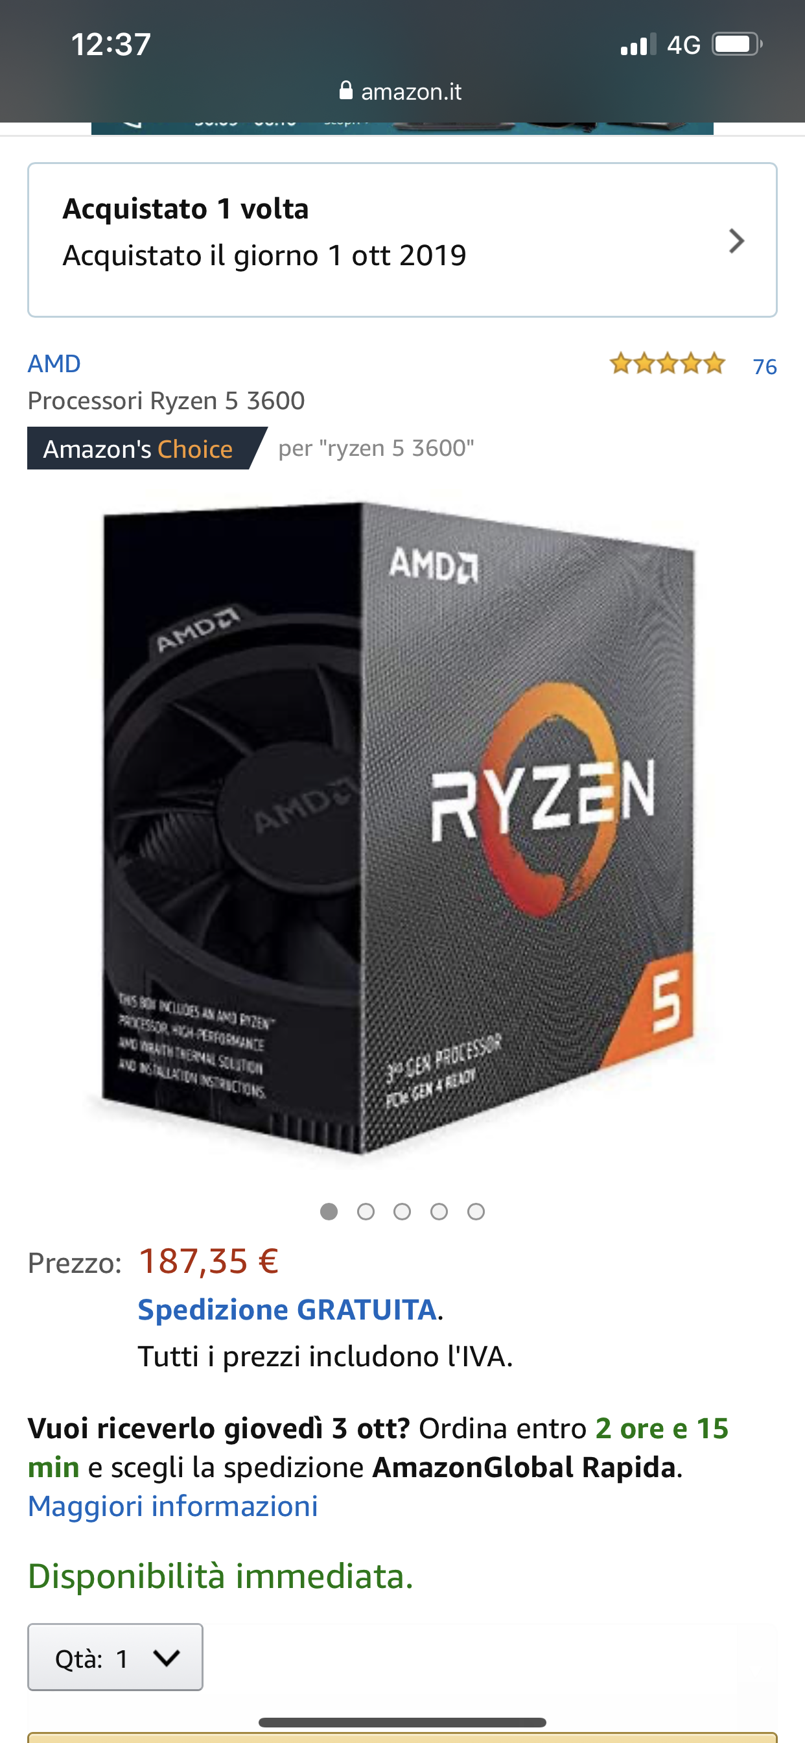
Task: Tap the Ryzen 5 product box image
Action: [399, 829]
